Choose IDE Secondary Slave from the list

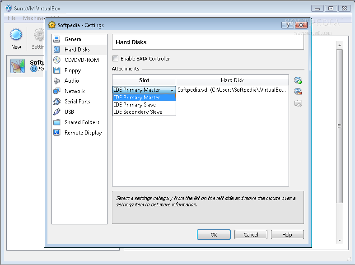click(x=144, y=112)
